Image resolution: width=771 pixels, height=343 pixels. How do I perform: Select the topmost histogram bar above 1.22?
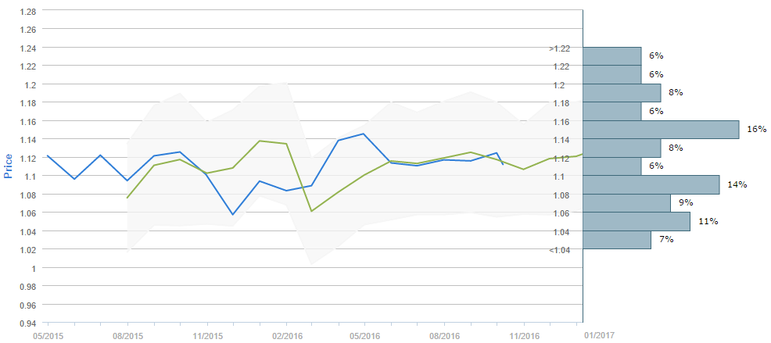click(x=611, y=56)
